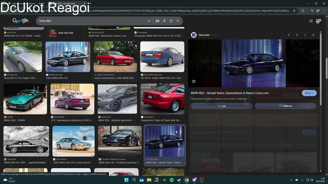Show hidden system tray icons
This screenshot has width=328, height=184.
coord(291,180)
